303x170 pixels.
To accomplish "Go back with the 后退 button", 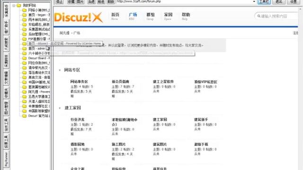I will (x=91, y=2).
